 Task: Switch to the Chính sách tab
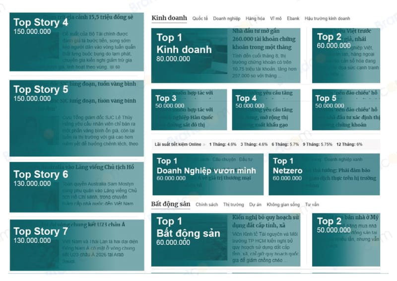tap(206, 205)
